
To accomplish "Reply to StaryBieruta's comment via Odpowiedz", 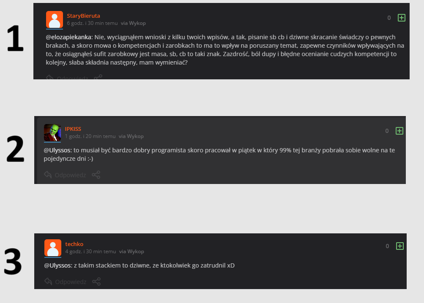I will [67, 78].
